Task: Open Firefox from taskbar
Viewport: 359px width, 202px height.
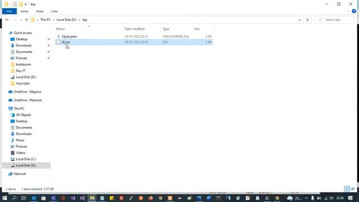Action: [x=150, y=198]
